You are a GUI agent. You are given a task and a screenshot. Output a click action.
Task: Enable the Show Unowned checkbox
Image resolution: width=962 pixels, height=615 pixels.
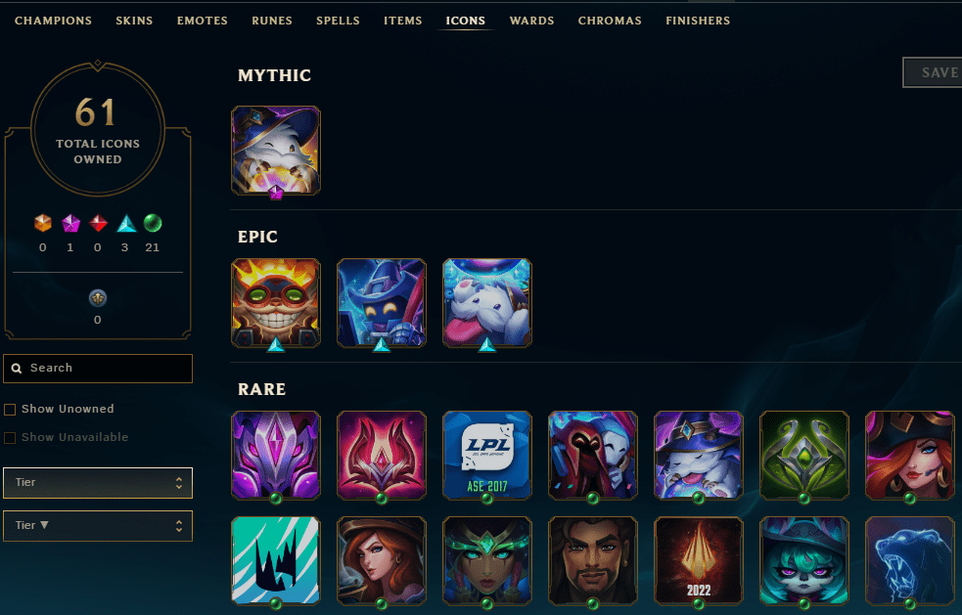(10, 410)
